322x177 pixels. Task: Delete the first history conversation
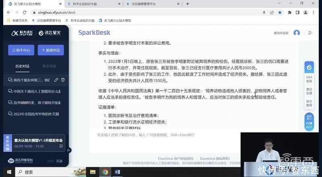[63, 80]
